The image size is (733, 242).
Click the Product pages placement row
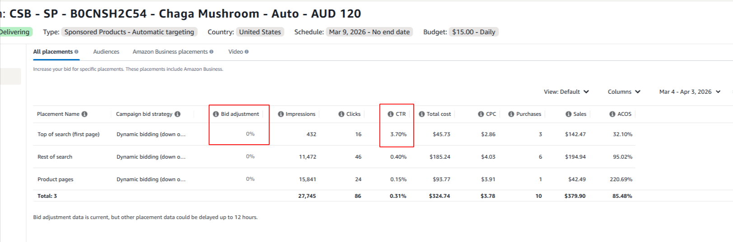click(x=56, y=179)
